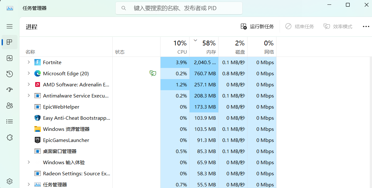
Task: Click the 0.5% CPU cell for 桌面窗口管理器
Action: tap(175, 151)
